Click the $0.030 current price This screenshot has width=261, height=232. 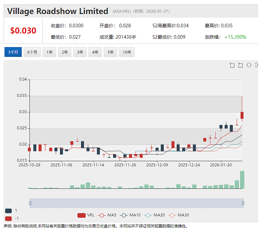coord(23,31)
